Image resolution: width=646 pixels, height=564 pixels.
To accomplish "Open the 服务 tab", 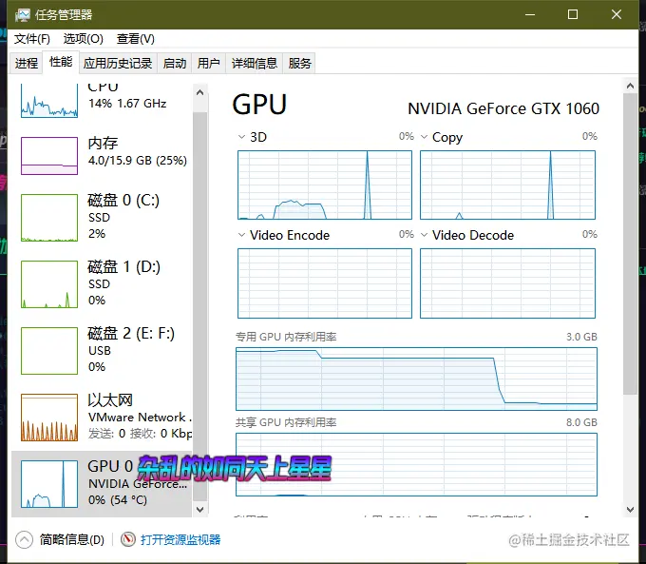I will click(299, 63).
